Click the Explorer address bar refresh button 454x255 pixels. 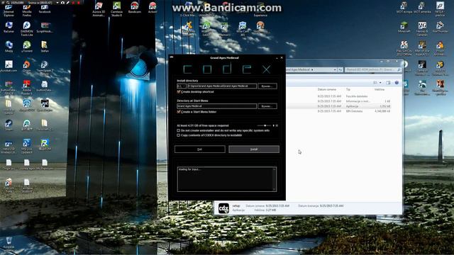(x=340, y=69)
